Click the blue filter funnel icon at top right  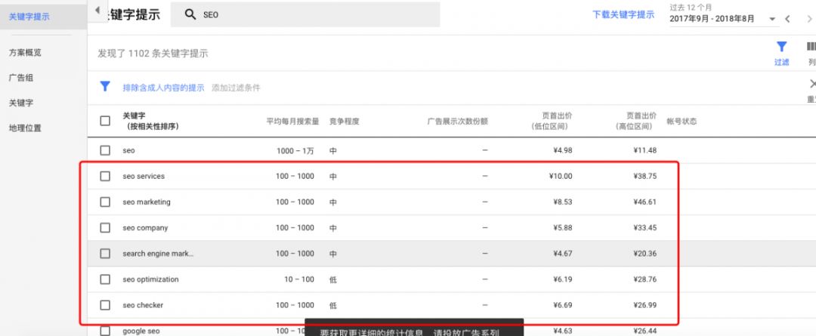click(x=781, y=48)
